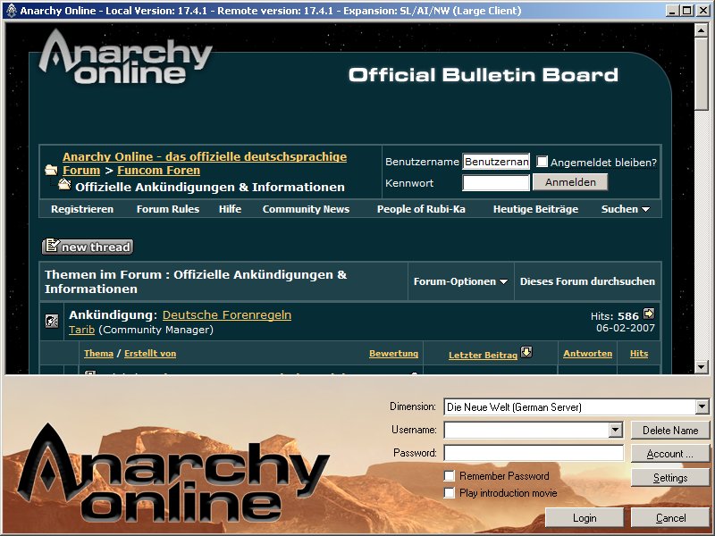Screen dimensions: 715x536
Task: Tick the Angemeldet bleiben checkbox
Action: pos(542,162)
